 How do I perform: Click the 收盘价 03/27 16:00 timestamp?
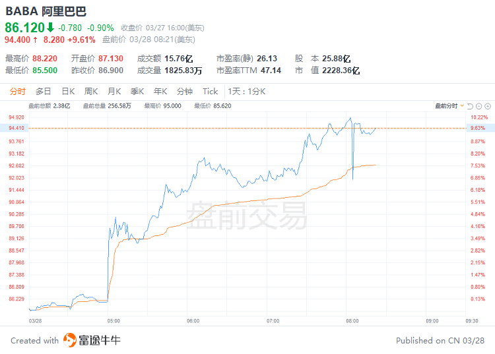[x=162, y=28]
